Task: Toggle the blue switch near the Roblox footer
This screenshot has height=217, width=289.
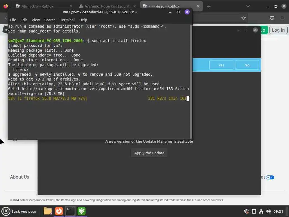Action: 270,177
